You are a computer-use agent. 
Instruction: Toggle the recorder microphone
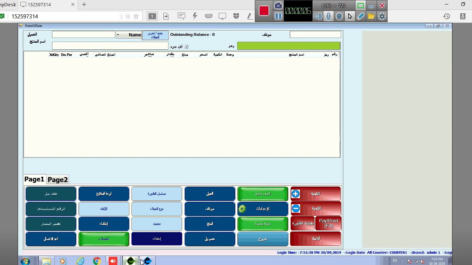point(328,16)
